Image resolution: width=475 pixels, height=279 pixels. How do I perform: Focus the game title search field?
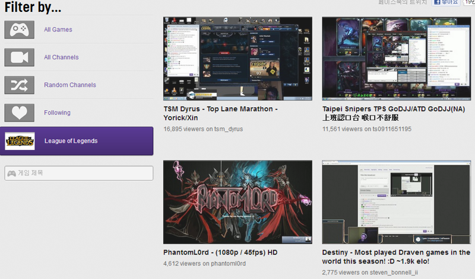[79, 173]
